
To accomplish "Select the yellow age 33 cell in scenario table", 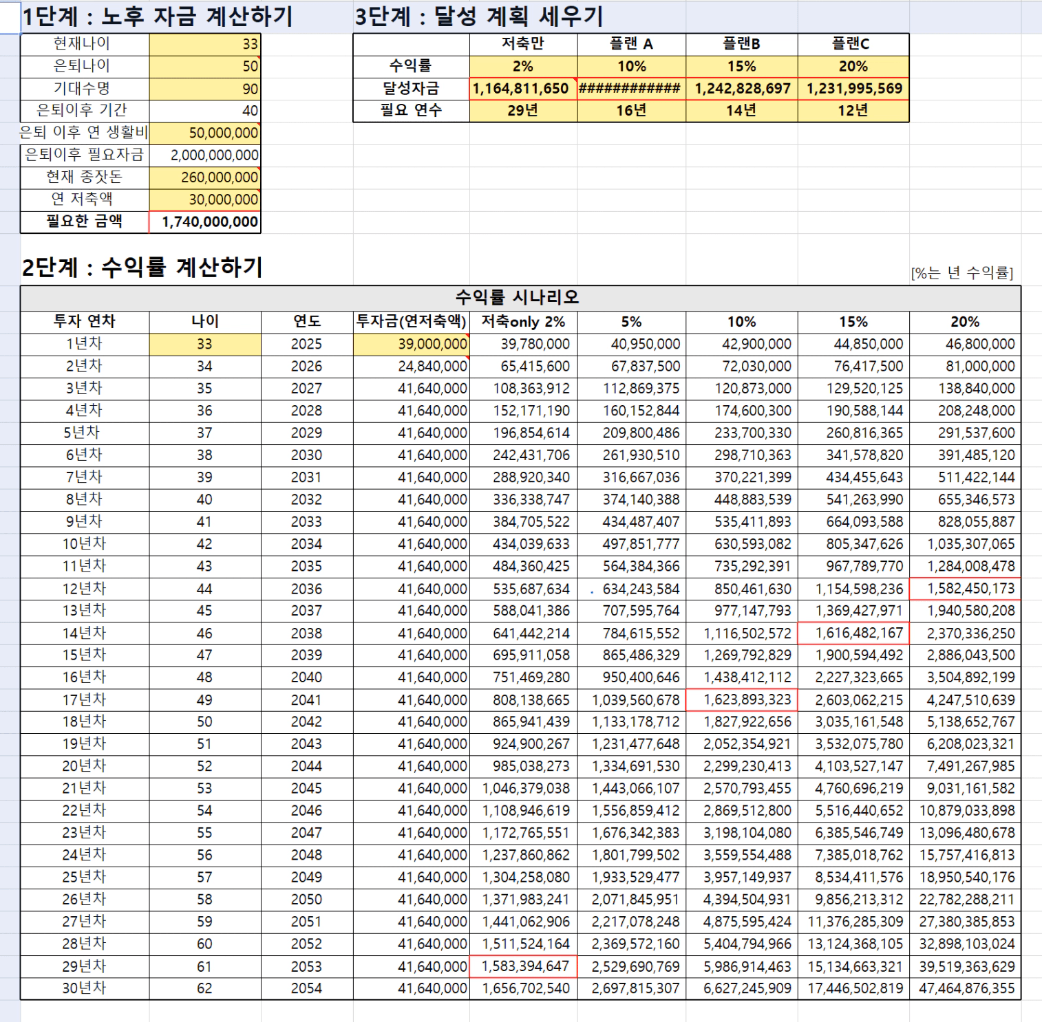I will click(204, 344).
